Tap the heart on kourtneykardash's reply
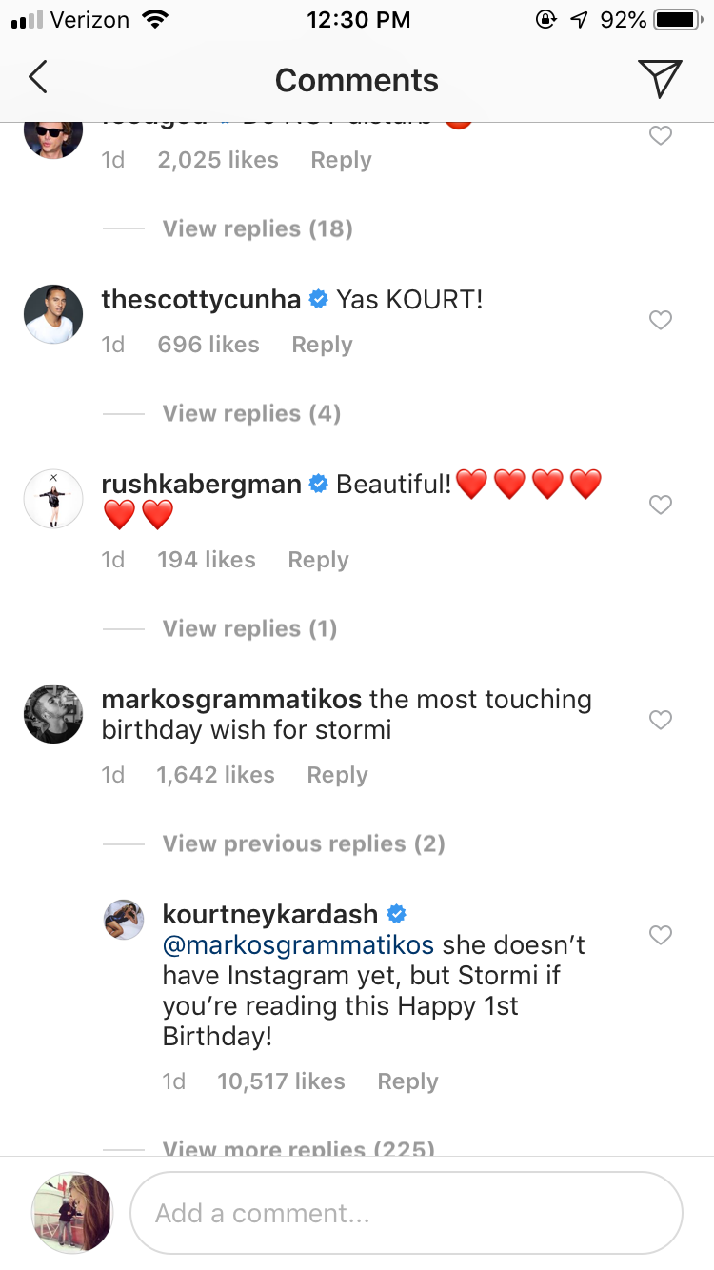Screen dimensions: 714x1270 (x=660, y=936)
